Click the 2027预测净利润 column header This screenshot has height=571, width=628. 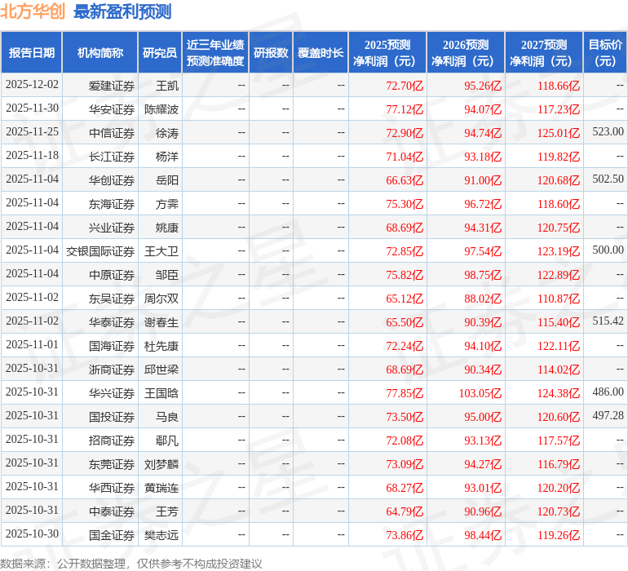click(x=544, y=53)
